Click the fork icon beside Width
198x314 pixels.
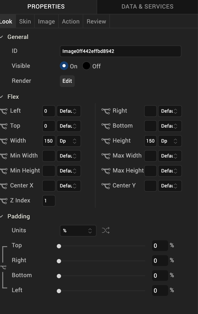(4, 141)
